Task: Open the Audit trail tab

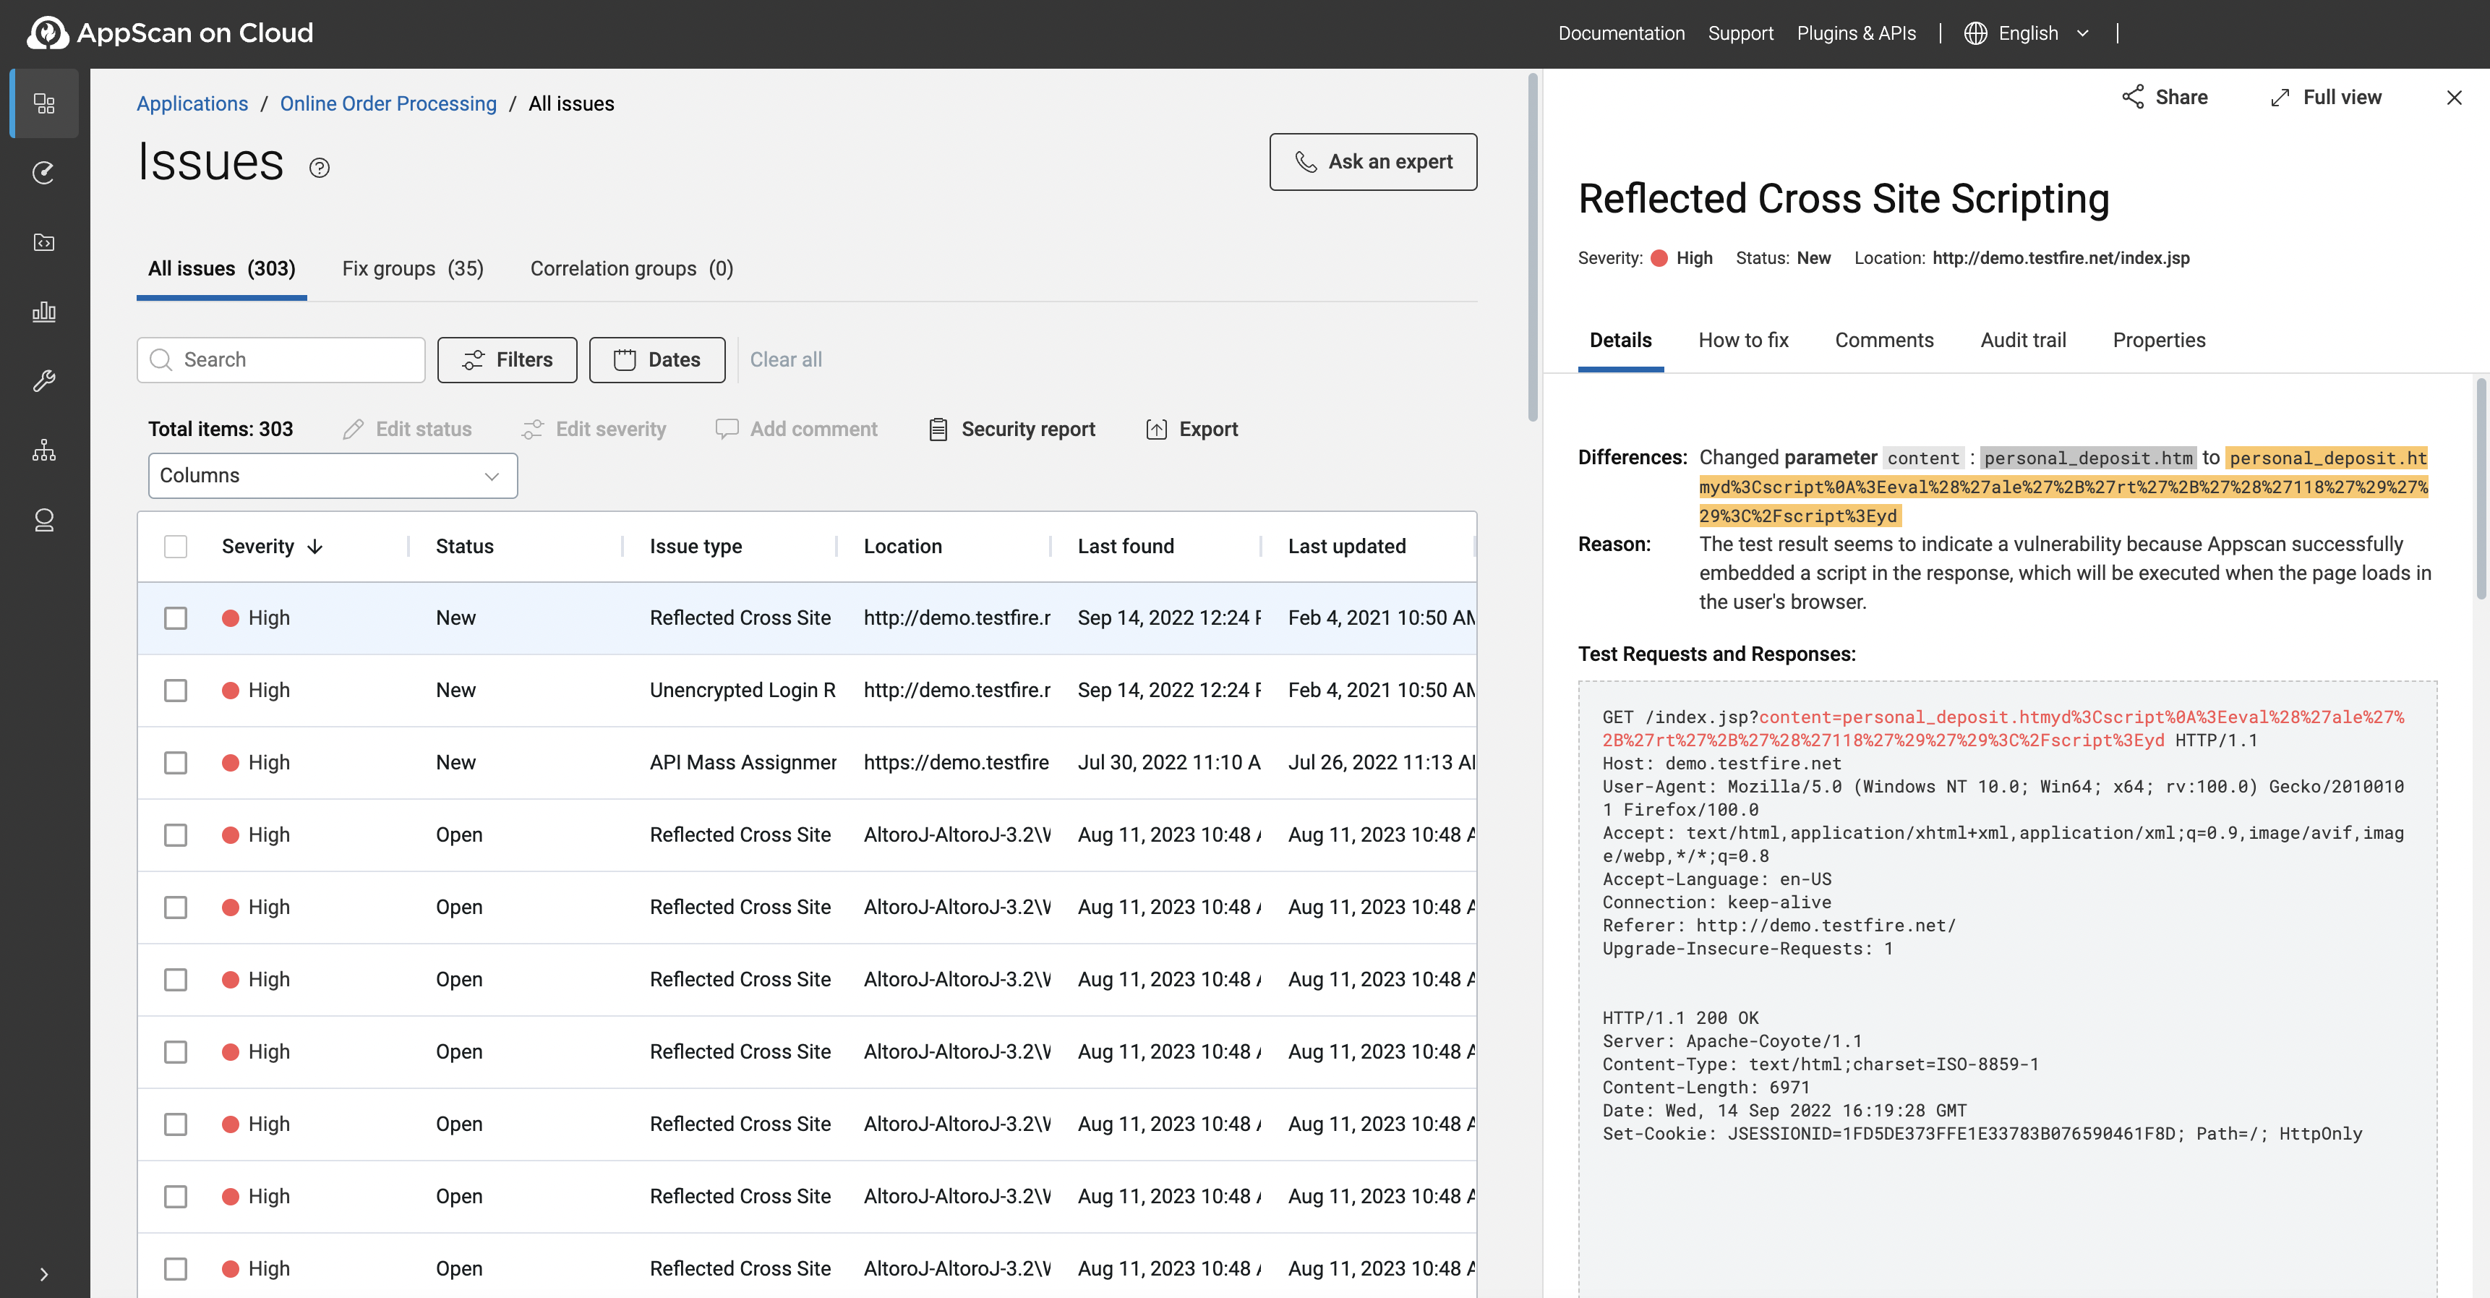Action: coord(2023,340)
